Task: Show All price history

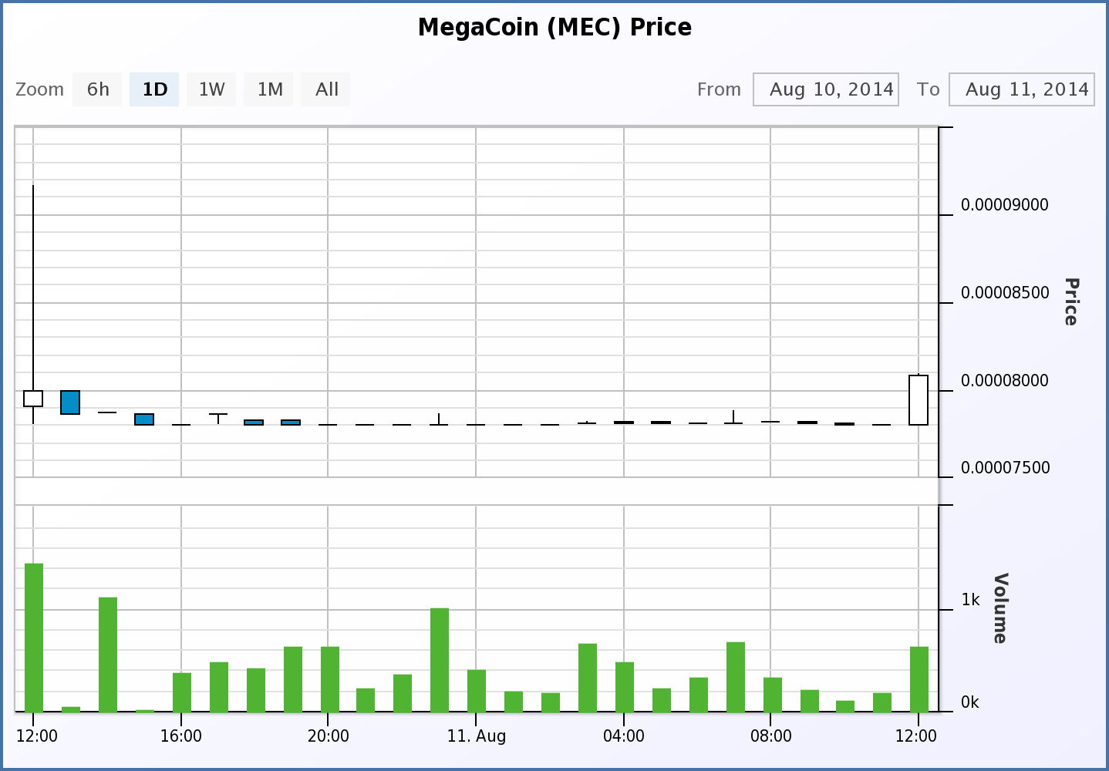Action: pyautogui.click(x=326, y=89)
